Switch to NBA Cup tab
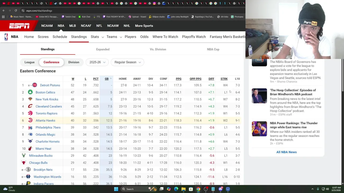The width and height of the screenshot is (344, 193). pyautogui.click(x=213, y=49)
